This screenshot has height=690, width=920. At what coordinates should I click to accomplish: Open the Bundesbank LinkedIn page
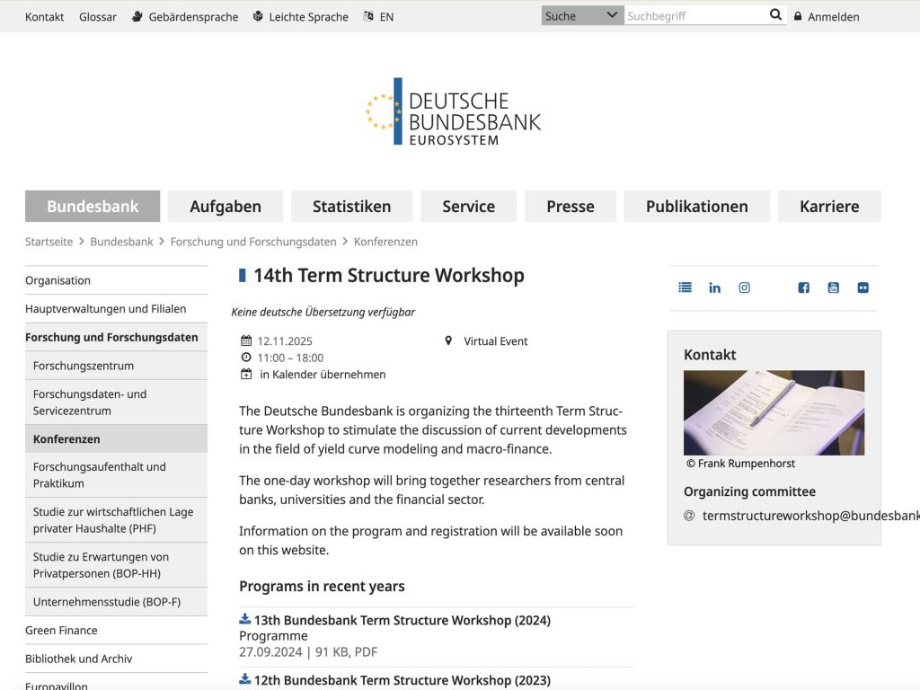pyautogui.click(x=714, y=287)
